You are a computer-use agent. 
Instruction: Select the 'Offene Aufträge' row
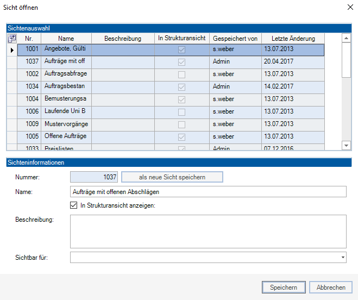tap(66, 136)
